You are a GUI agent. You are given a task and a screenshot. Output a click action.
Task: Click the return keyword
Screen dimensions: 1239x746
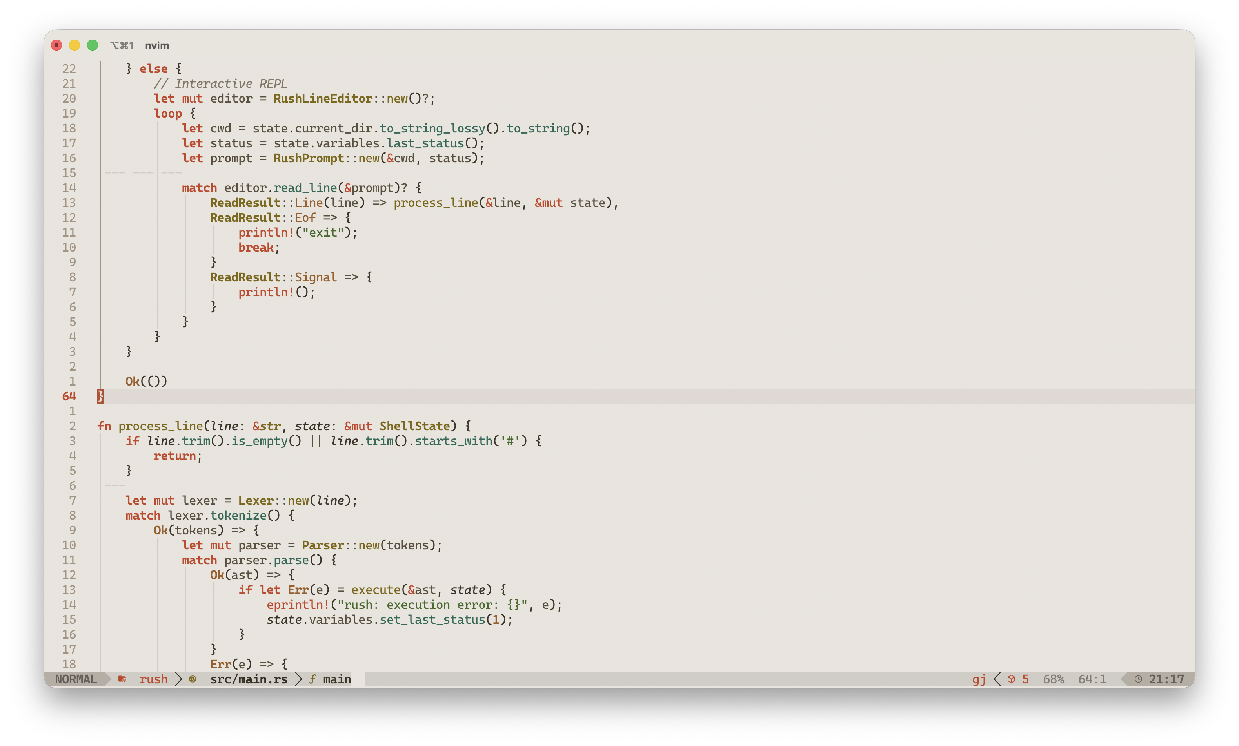pyautogui.click(x=174, y=456)
